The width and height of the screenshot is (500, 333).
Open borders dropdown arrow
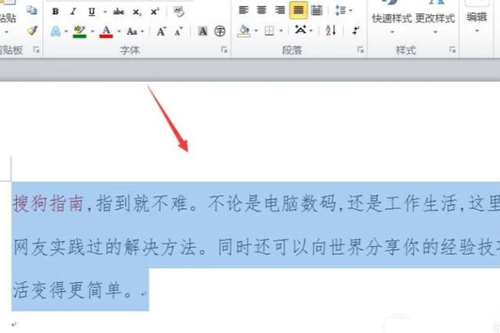tap(282, 31)
